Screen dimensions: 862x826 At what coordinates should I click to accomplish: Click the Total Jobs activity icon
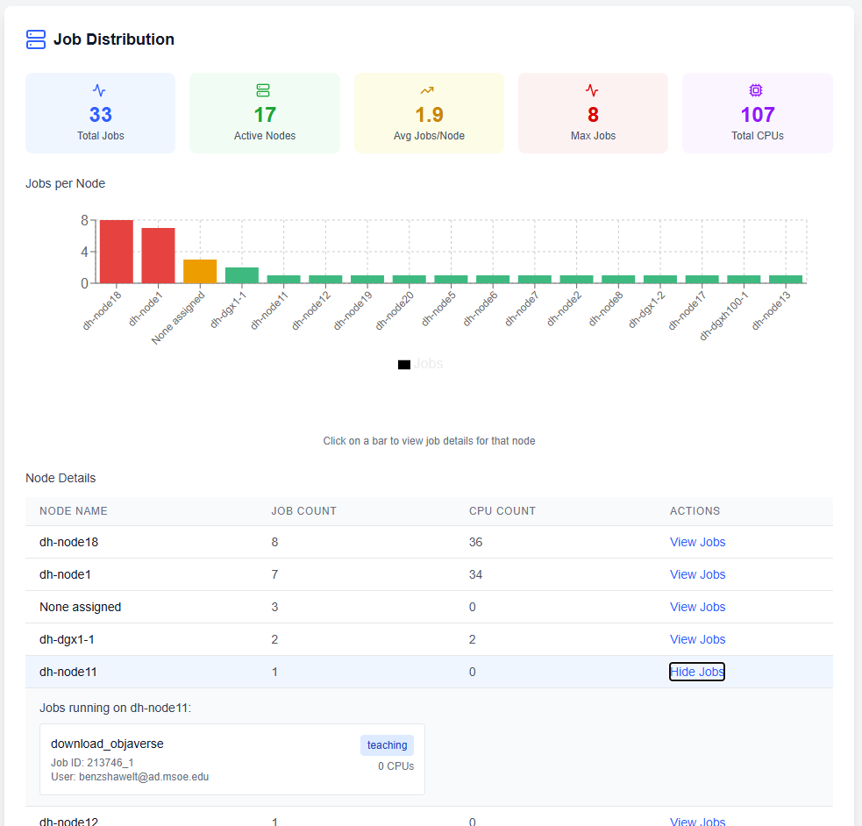click(100, 90)
